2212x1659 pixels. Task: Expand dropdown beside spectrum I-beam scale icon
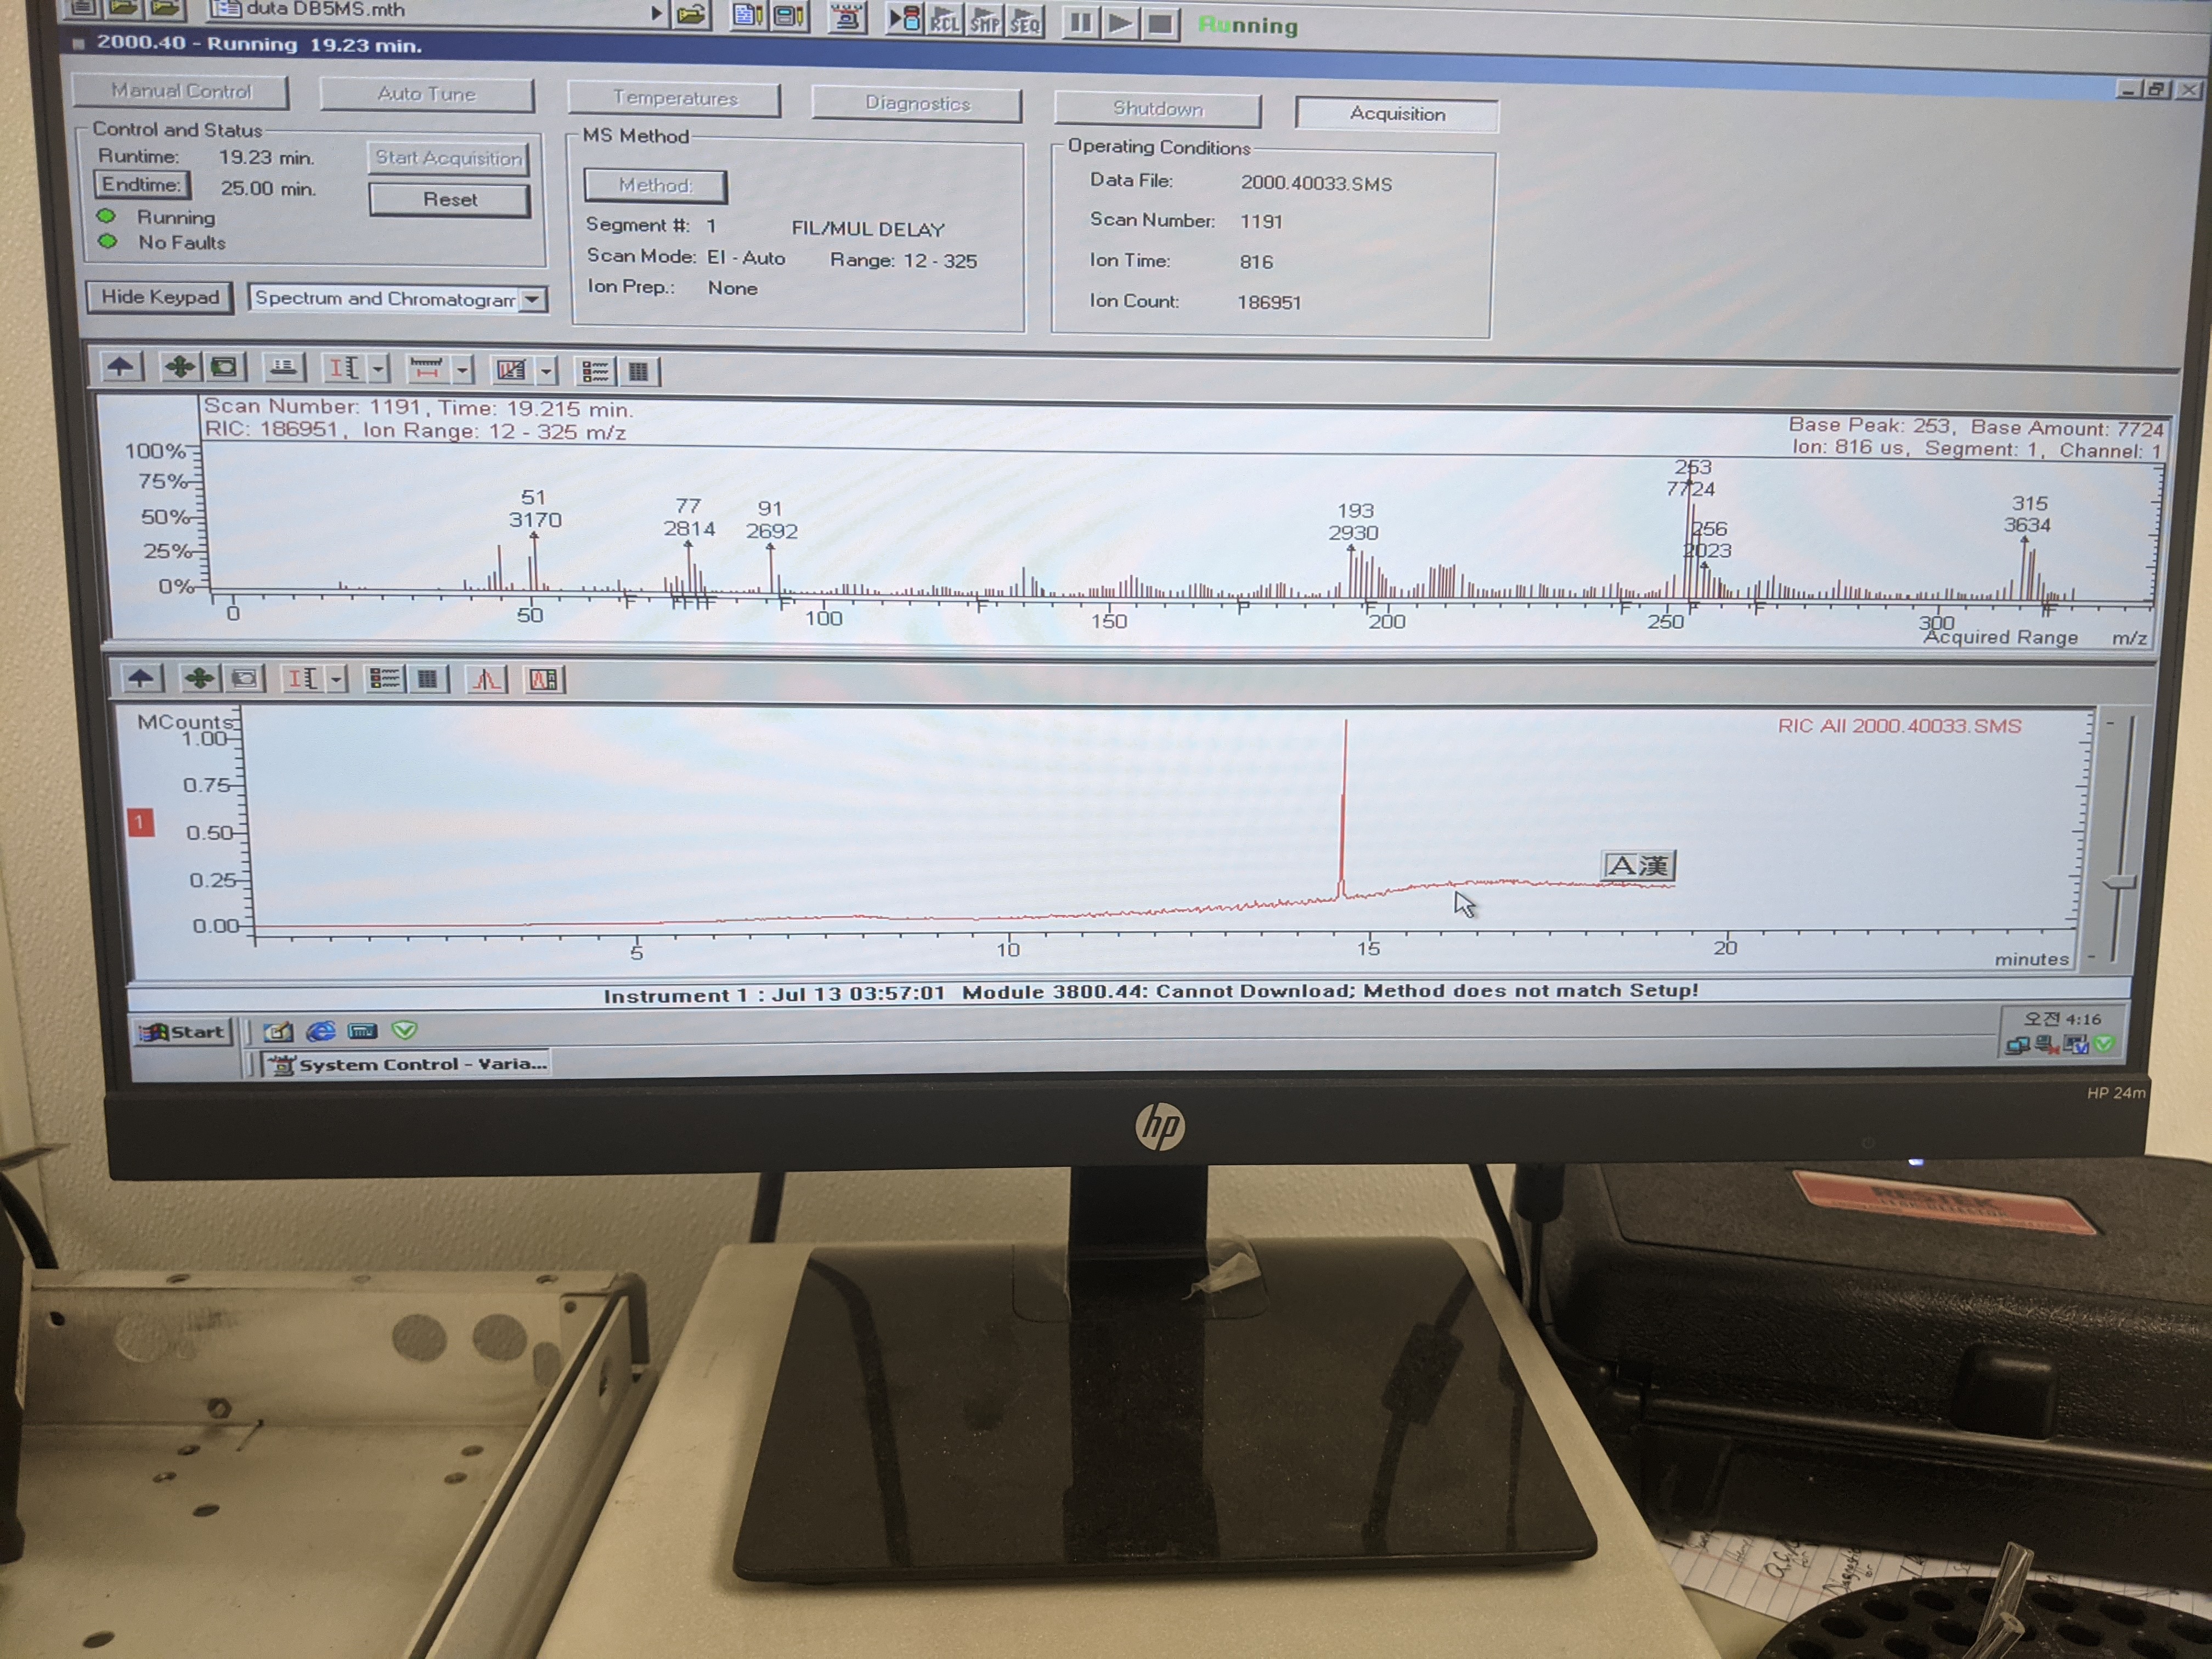(x=378, y=370)
